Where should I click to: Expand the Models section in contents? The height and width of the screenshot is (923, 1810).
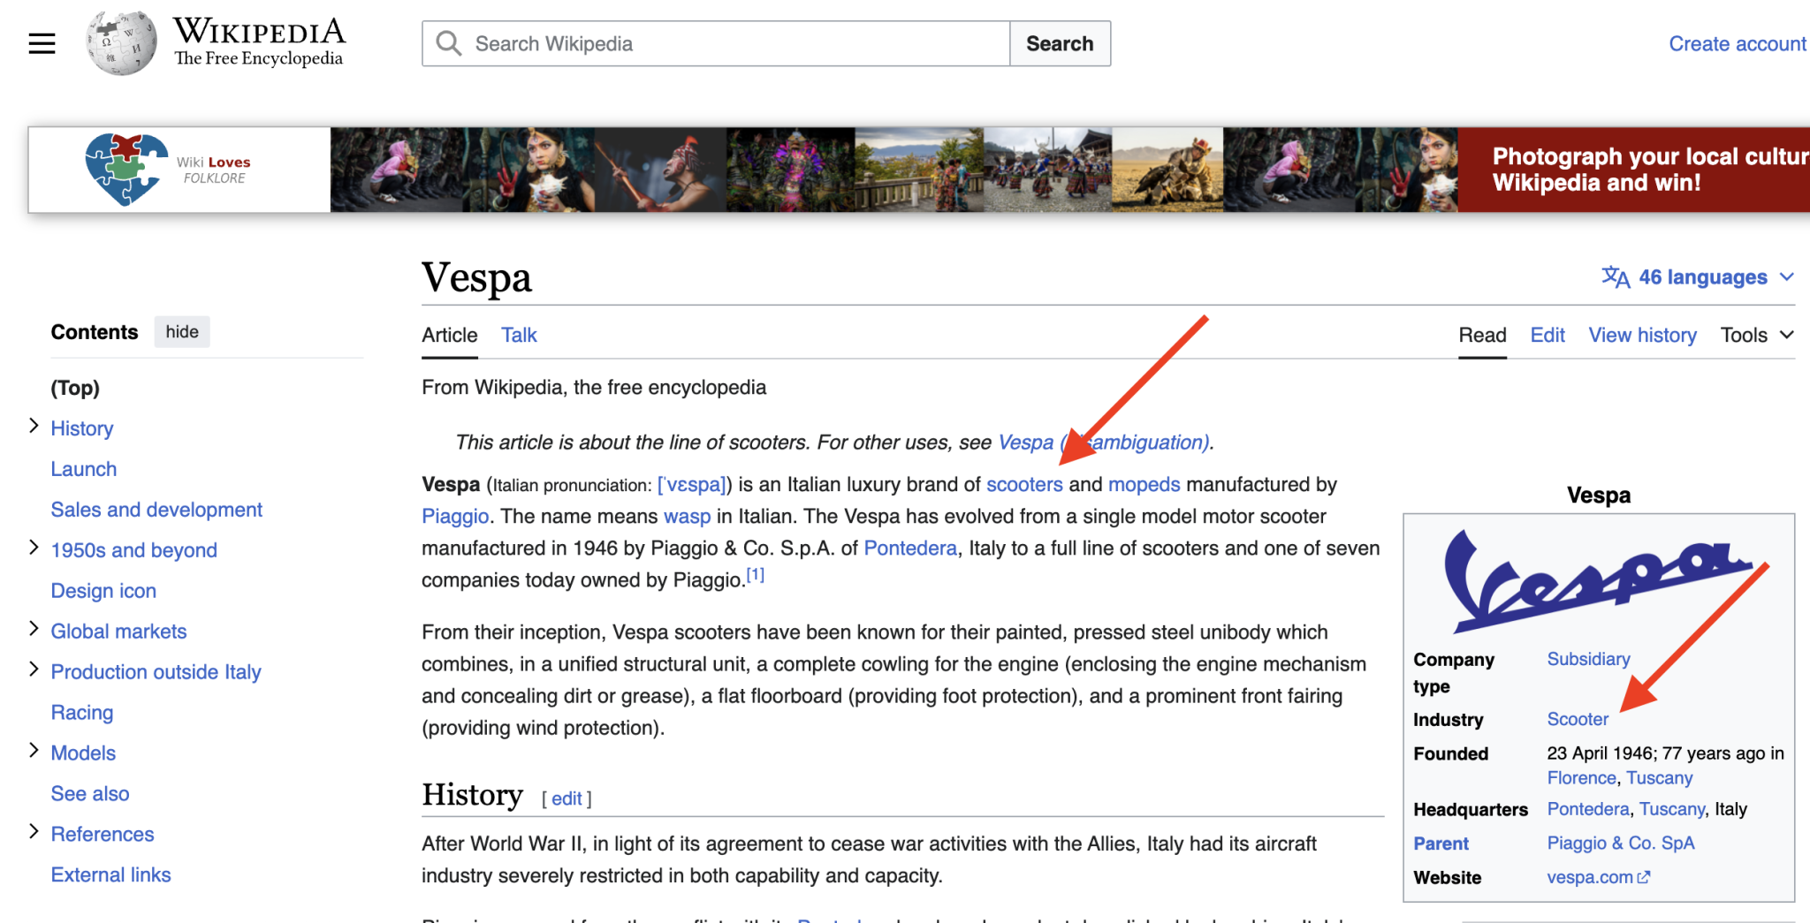point(34,752)
